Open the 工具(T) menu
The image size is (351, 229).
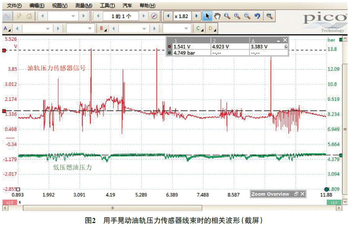(108, 6)
